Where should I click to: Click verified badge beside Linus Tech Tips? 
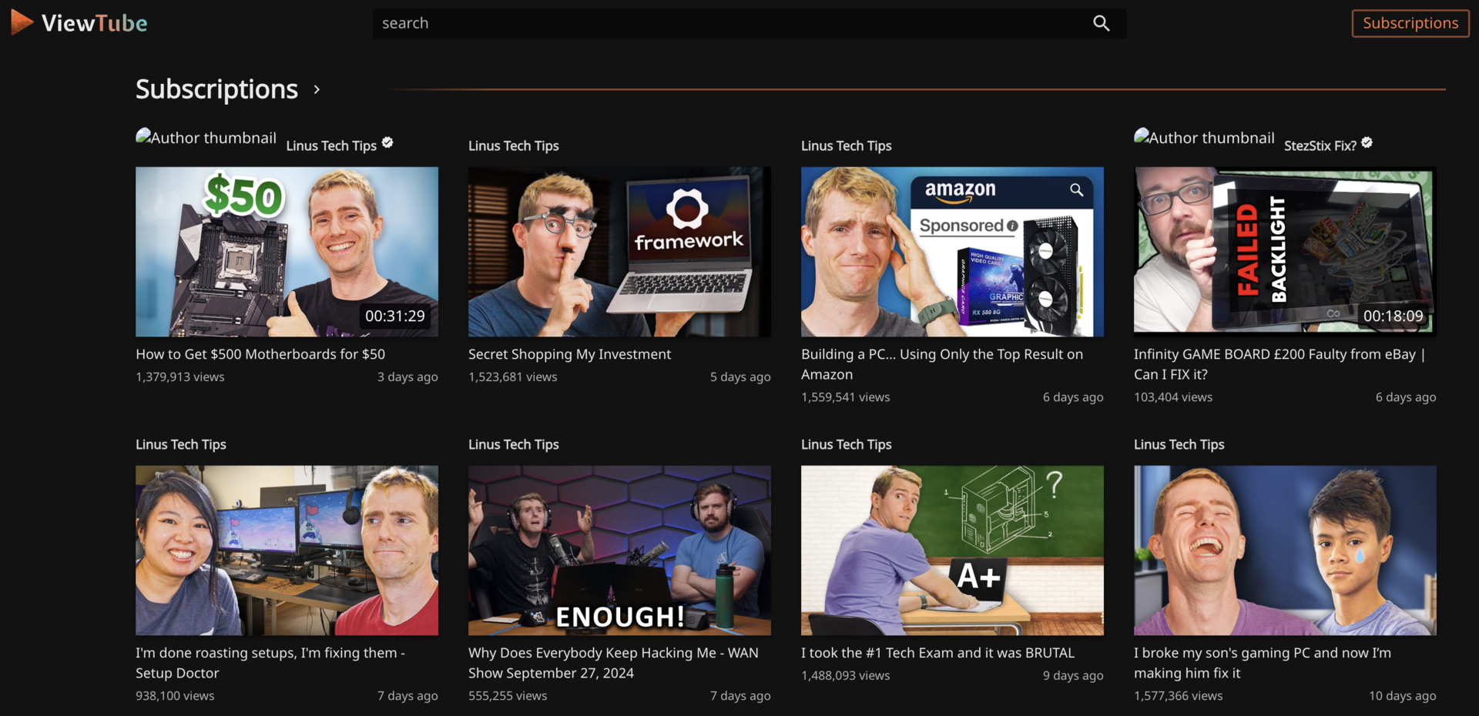point(387,142)
